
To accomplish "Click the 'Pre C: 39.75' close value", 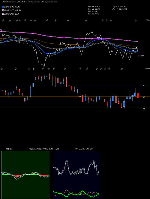I will pos(94,14).
